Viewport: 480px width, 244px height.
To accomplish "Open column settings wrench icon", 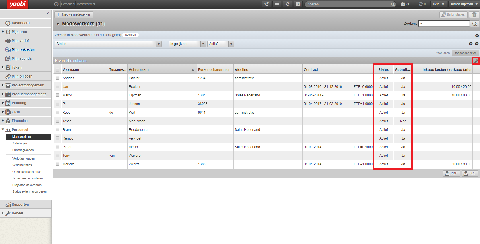I will pyautogui.click(x=476, y=61).
